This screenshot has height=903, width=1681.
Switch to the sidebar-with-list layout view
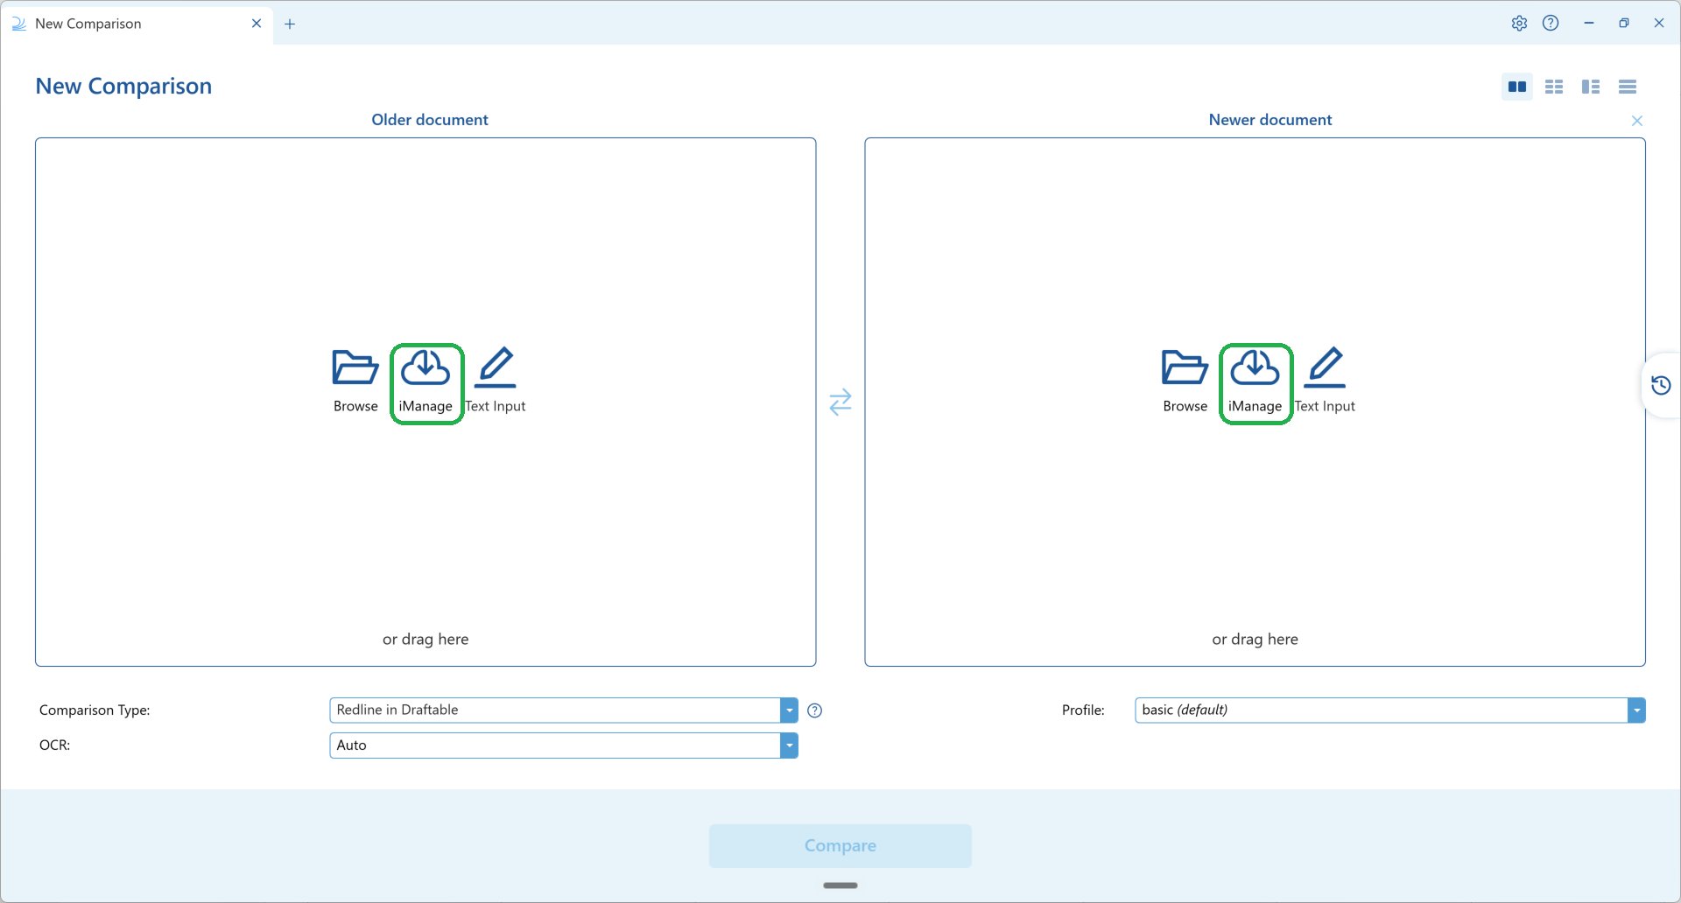(x=1591, y=87)
